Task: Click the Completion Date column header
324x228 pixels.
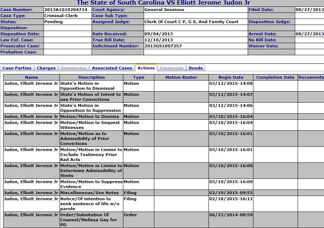Action: pyautogui.click(x=275, y=77)
